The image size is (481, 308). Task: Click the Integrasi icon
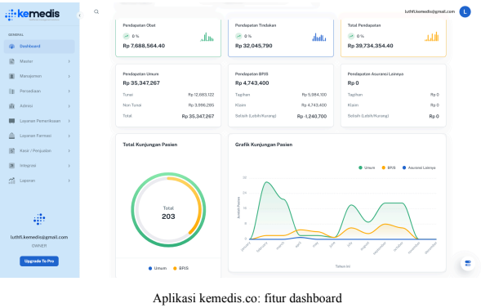click(11, 166)
